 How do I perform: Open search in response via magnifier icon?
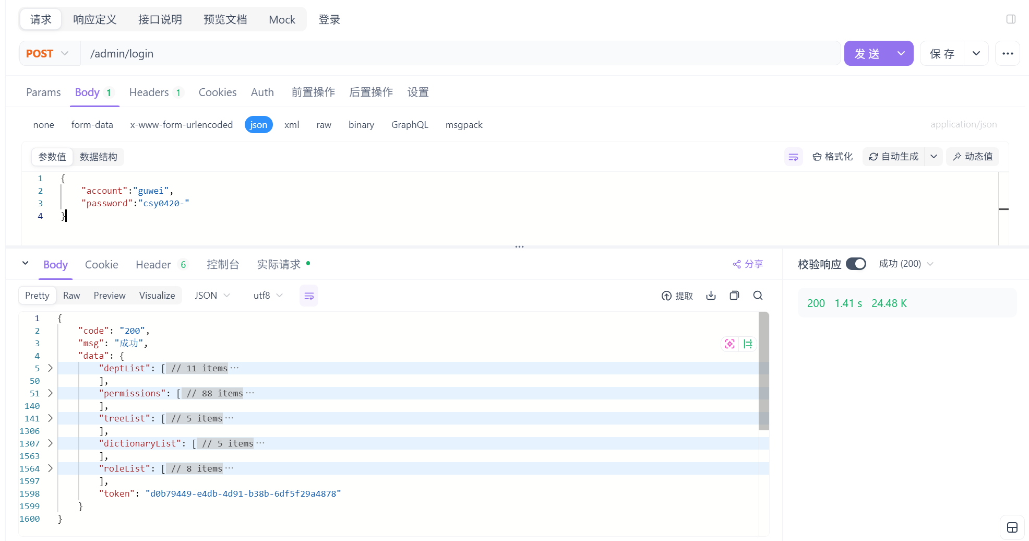click(758, 295)
